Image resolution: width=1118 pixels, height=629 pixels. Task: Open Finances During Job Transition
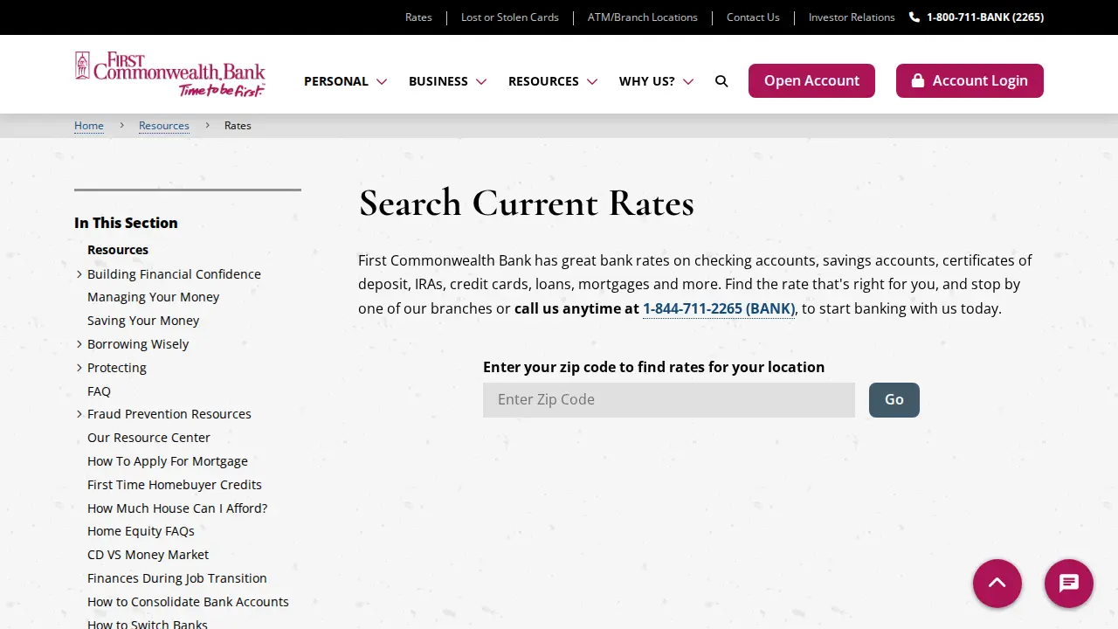coord(177,578)
